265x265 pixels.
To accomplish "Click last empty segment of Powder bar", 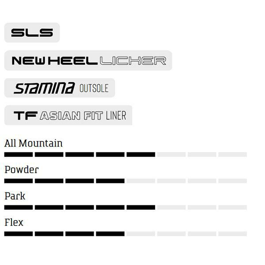I will (232, 181).
